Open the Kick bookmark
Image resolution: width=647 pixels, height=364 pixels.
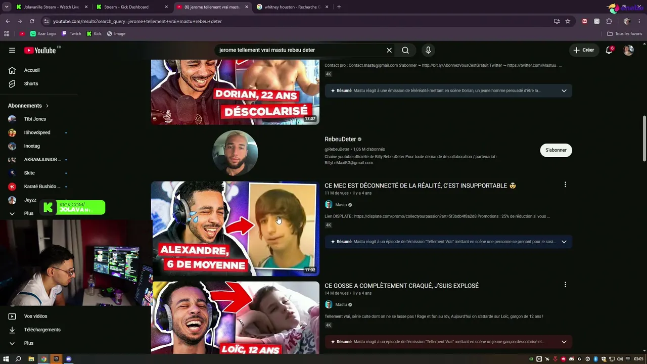click(x=94, y=34)
